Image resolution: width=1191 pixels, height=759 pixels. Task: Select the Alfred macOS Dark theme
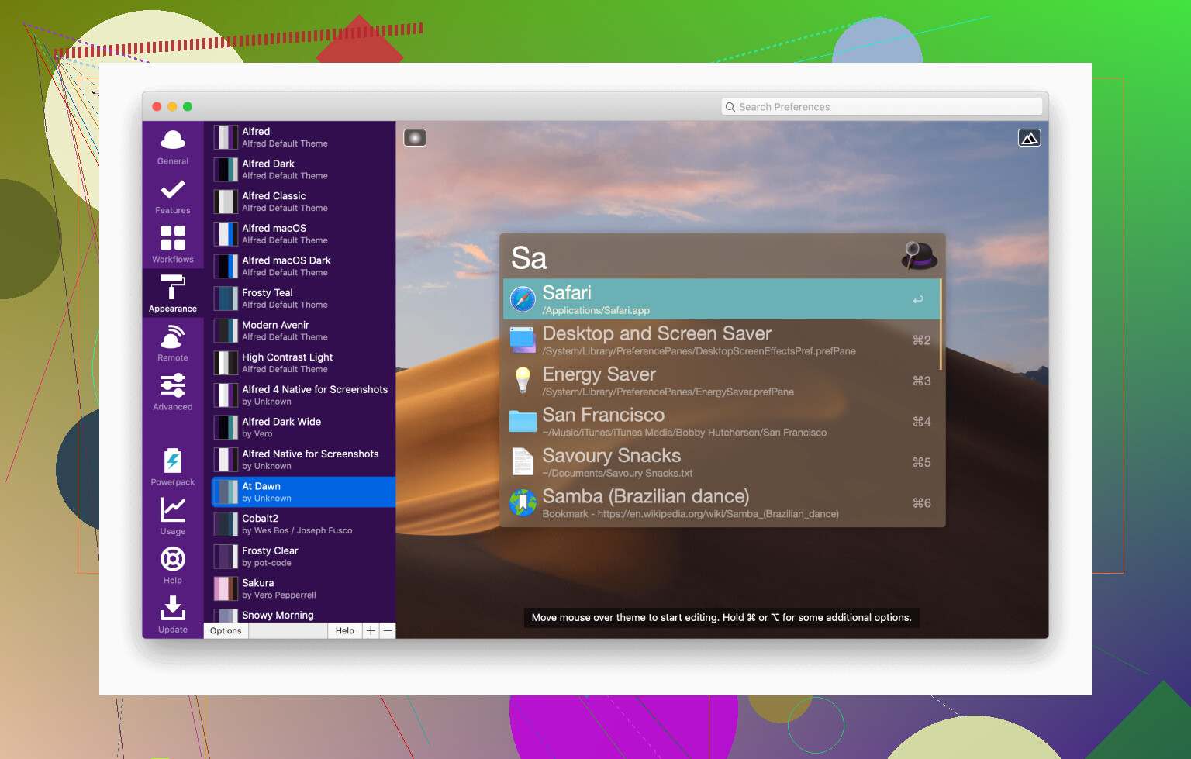pos(286,266)
